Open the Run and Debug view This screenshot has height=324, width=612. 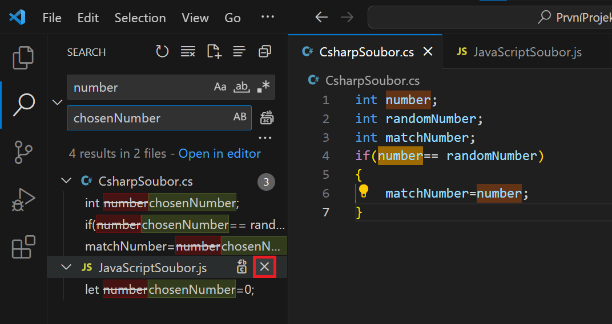click(23, 199)
